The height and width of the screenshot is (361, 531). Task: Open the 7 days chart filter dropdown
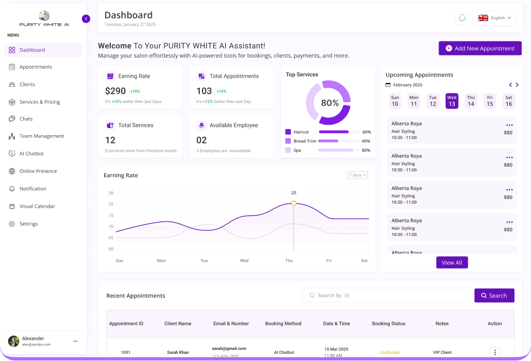tap(357, 174)
